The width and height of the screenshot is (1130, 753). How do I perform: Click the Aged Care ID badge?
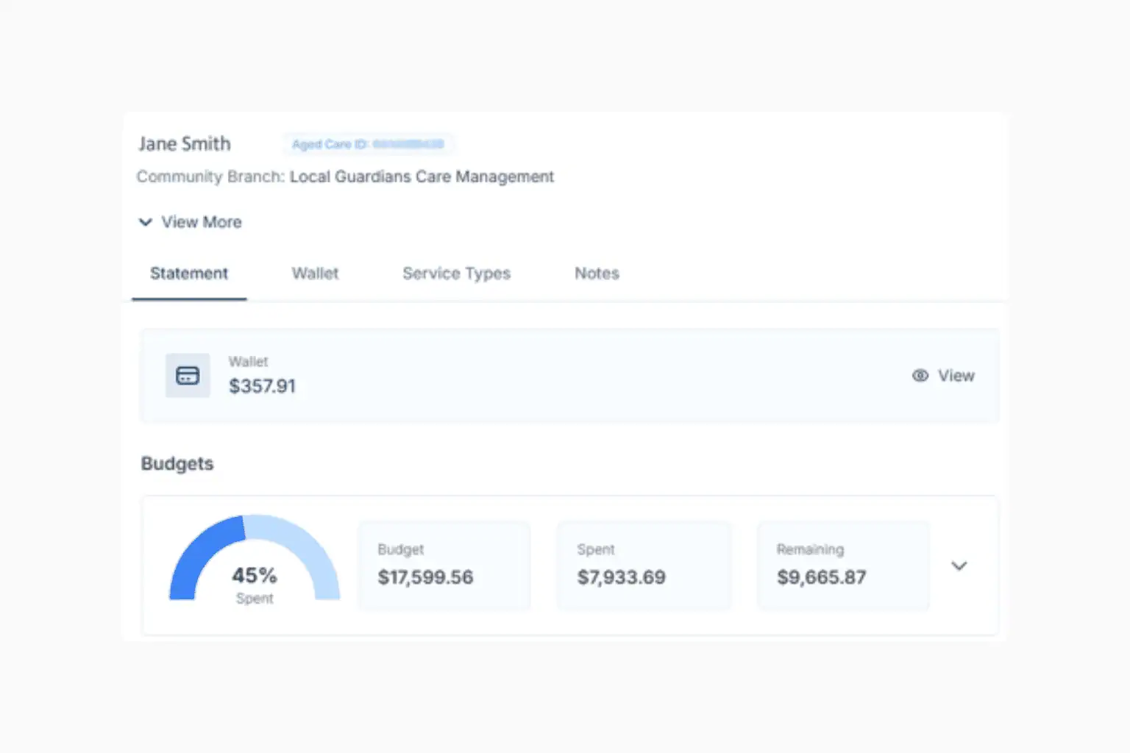click(x=368, y=144)
